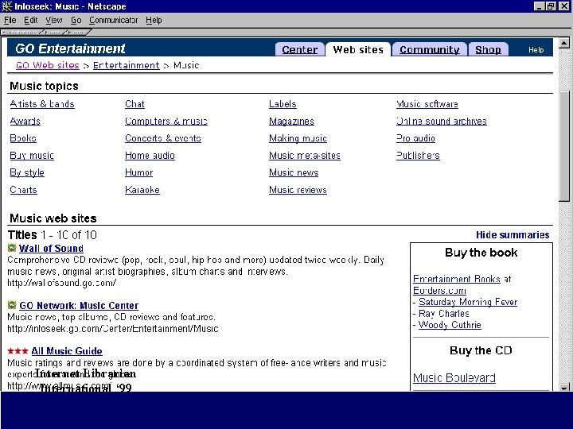
Task: Open Music meta-sites topic
Action: coord(305,156)
